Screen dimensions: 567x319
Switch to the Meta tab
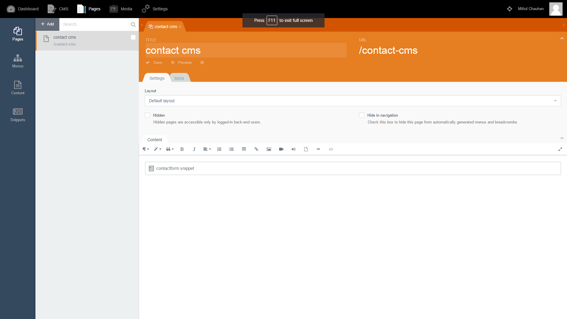179,78
